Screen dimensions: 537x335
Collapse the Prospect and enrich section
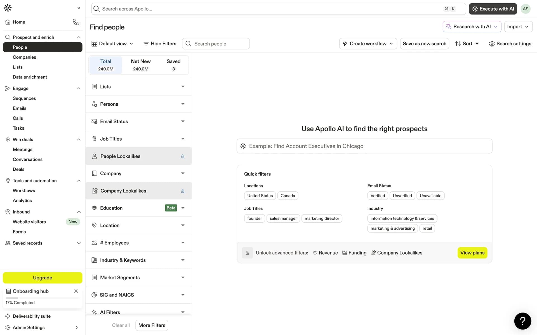[79, 37]
